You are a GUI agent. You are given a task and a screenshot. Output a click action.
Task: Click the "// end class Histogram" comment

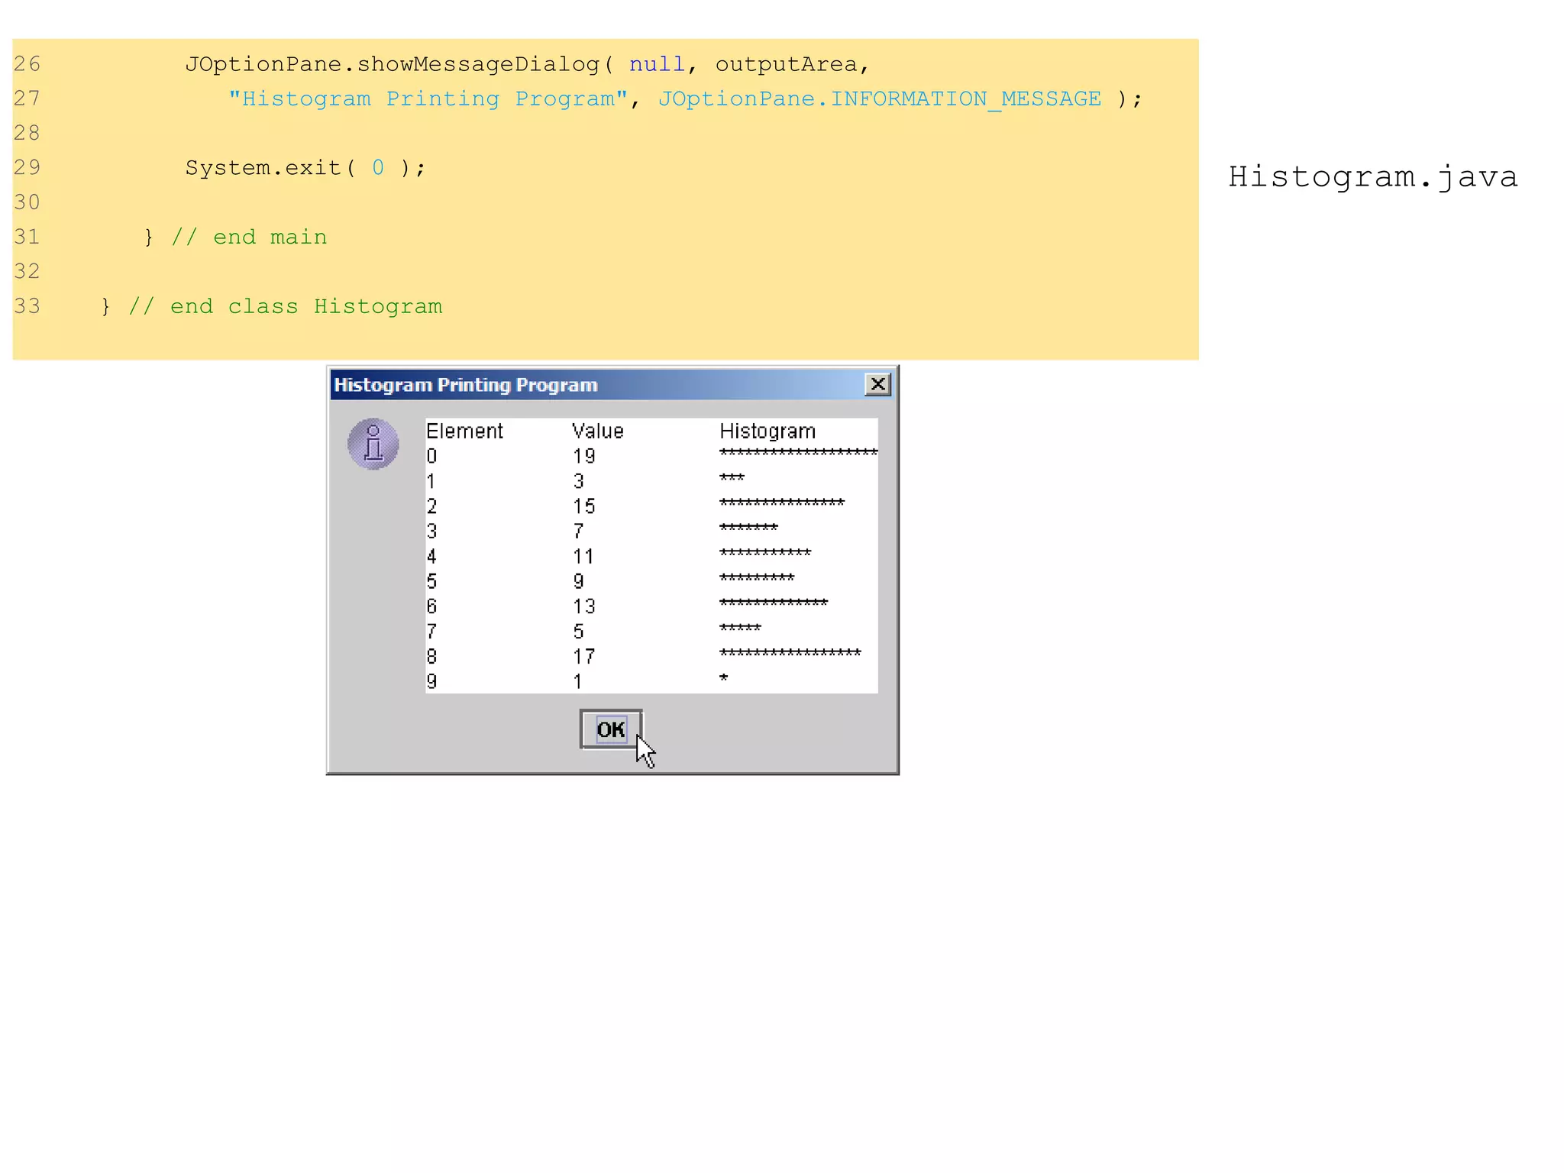[x=286, y=307]
